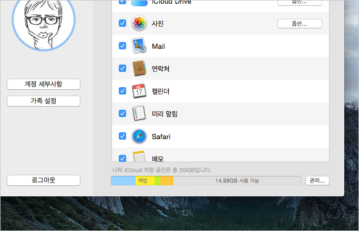The height and width of the screenshot is (231, 359).
Task: Click the orange storage bar segment
Action: pos(167,181)
